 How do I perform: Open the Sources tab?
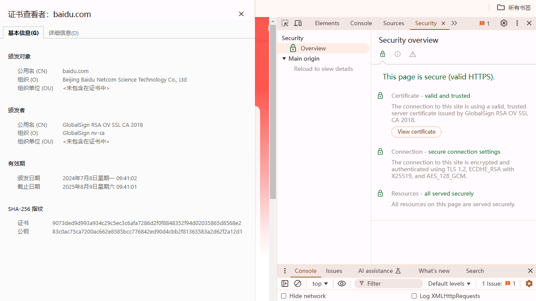[x=394, y=23]
